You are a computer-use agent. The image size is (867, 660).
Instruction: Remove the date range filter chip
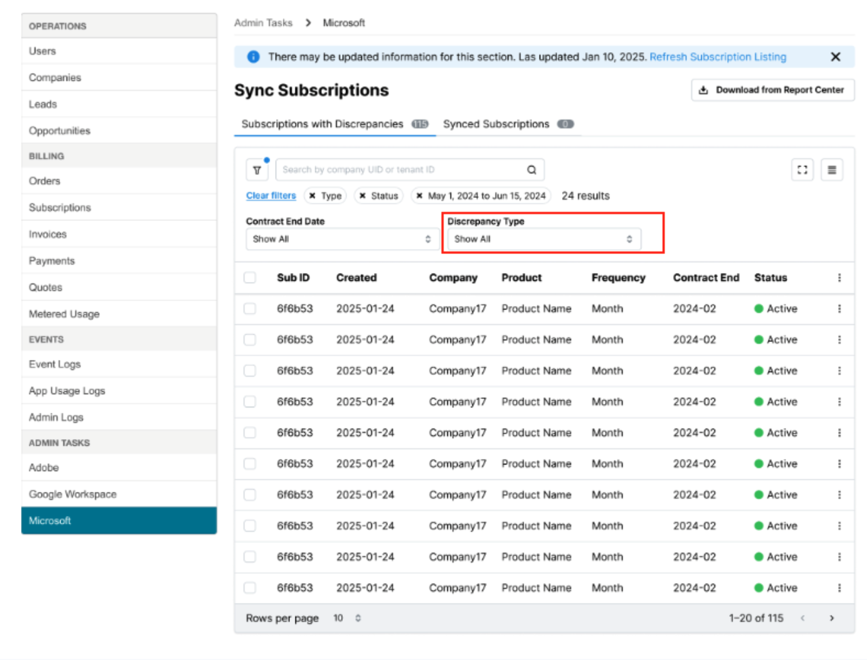(420, 196)
